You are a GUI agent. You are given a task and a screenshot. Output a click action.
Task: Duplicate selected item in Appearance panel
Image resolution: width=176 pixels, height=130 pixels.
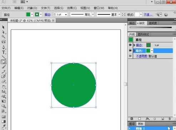tap(163, 119)
